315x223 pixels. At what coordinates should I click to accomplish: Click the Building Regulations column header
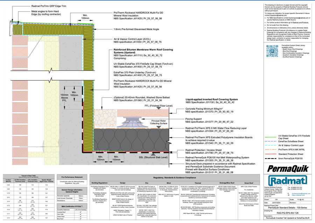100,182
